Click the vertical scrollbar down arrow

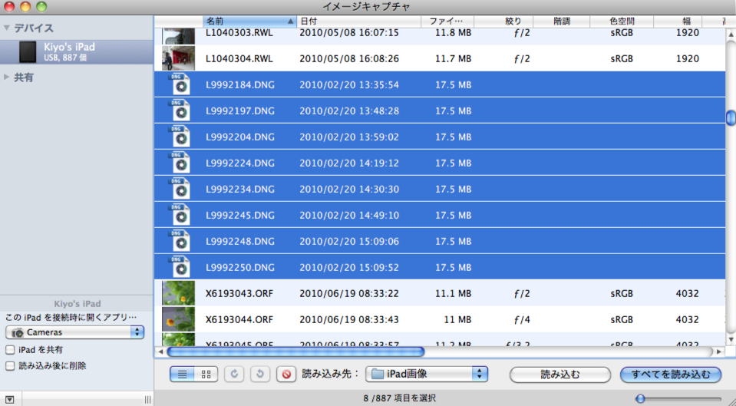point(731,339)
